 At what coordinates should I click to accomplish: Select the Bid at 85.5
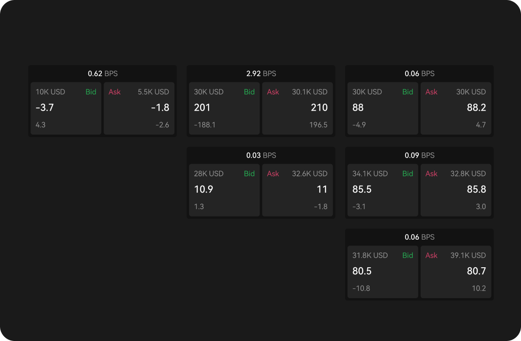tap(382, 189)
